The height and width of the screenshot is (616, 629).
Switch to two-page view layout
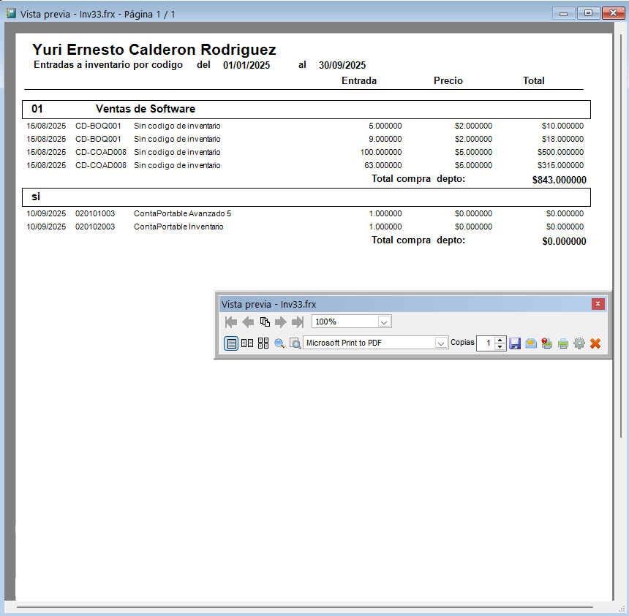247,343
